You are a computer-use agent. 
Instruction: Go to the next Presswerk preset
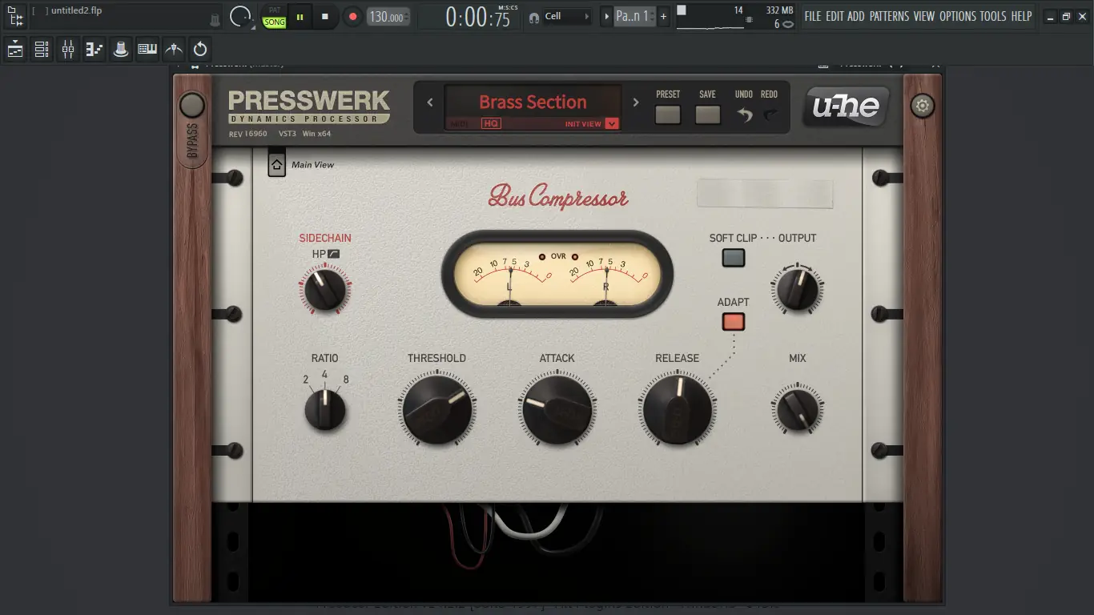tap(636, 102)
